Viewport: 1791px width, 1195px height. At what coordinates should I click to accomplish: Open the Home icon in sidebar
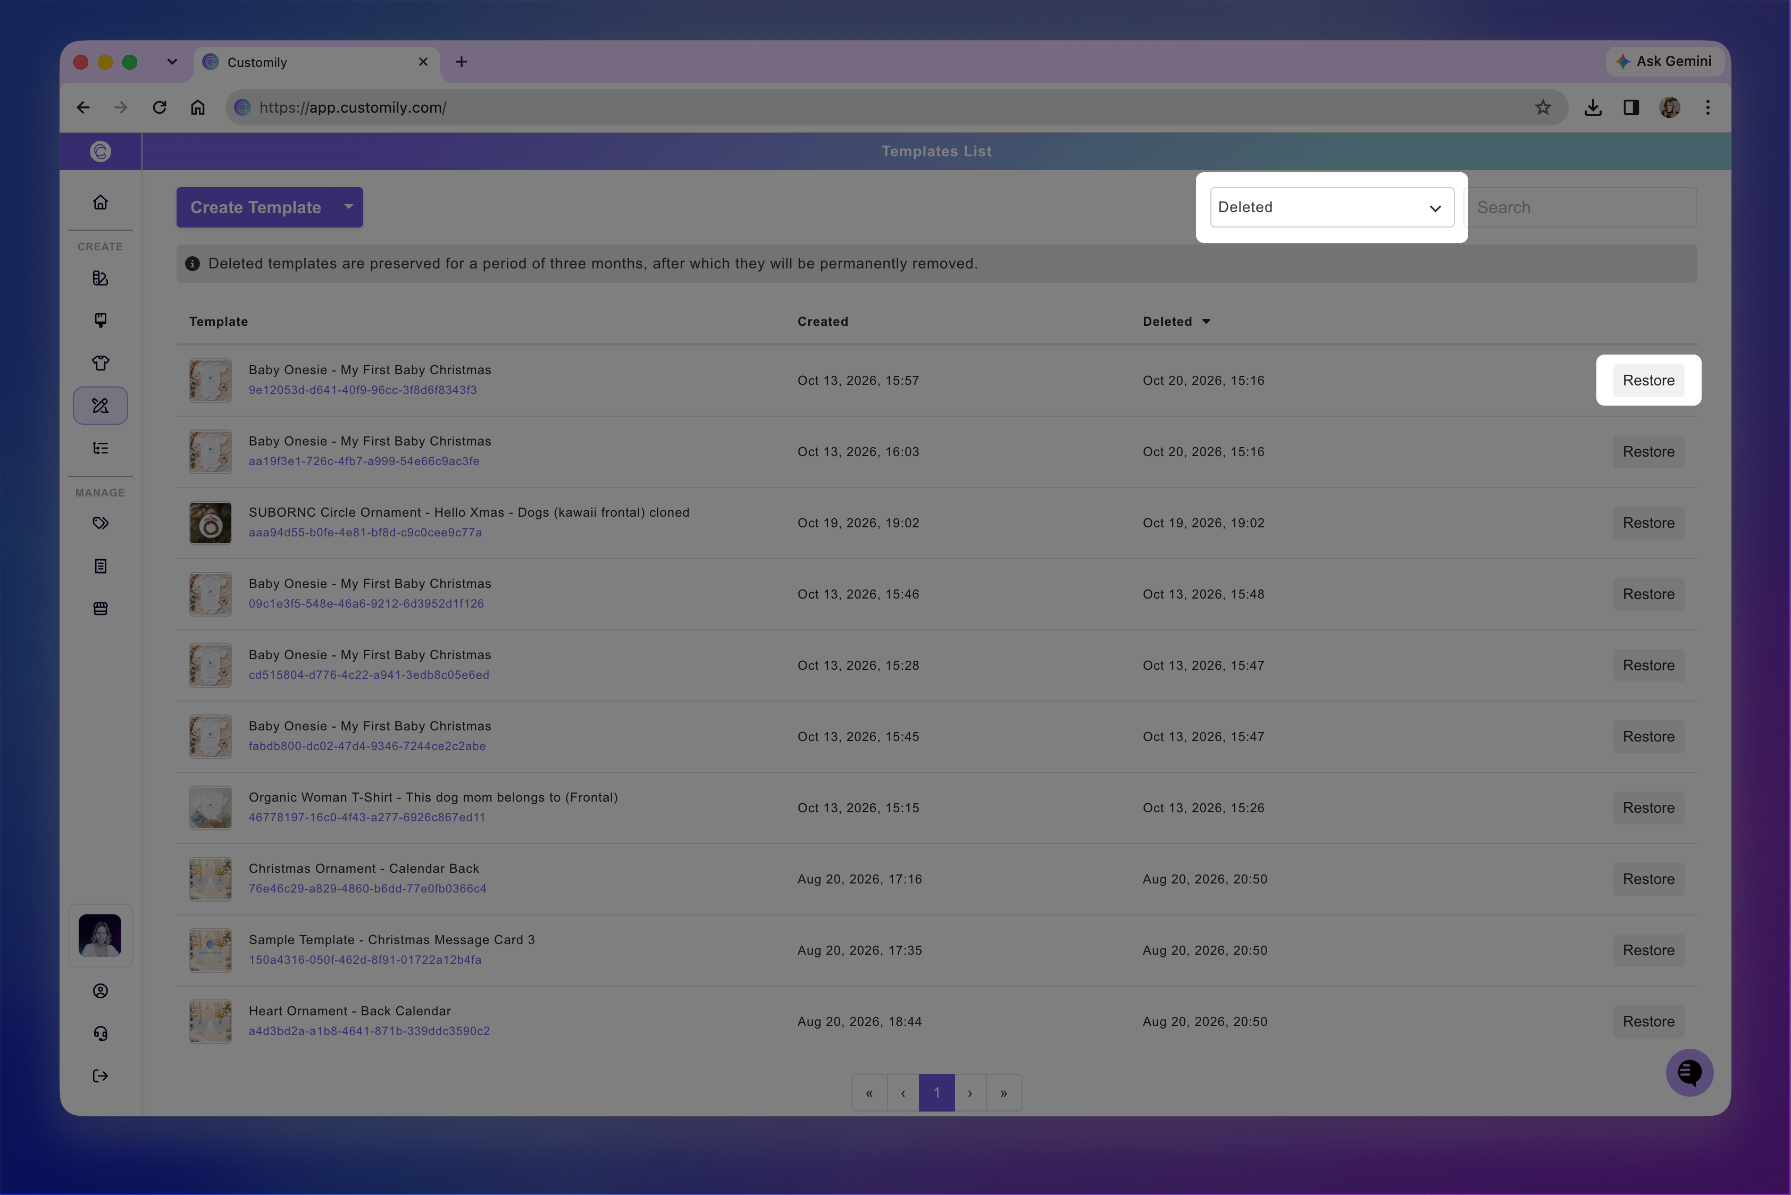[100, 202]
